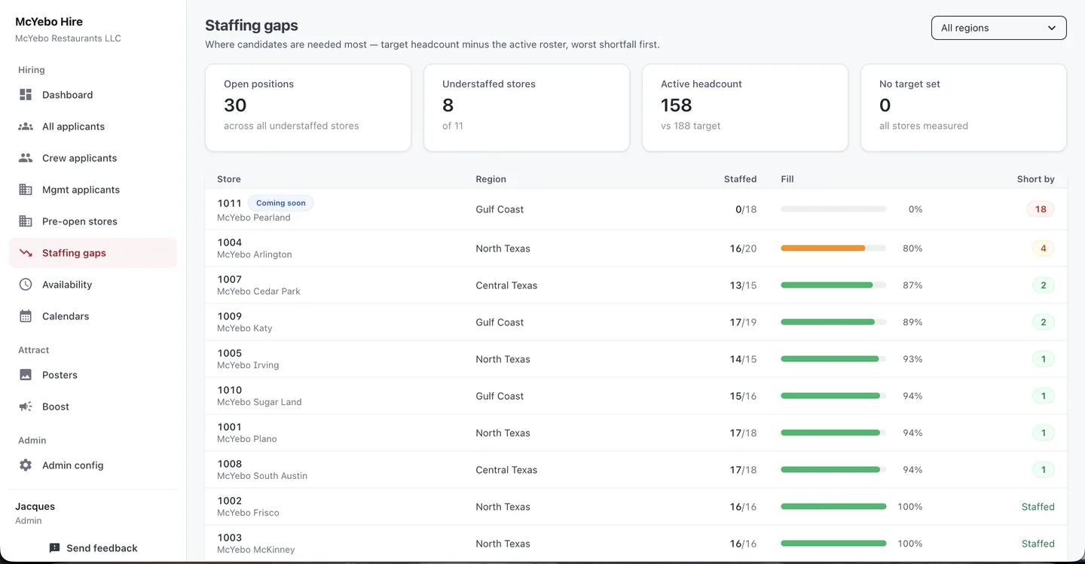The height and width of the screenshot is (564, 1085).
Task: Navigate to Posters
Action: (93, 375)
